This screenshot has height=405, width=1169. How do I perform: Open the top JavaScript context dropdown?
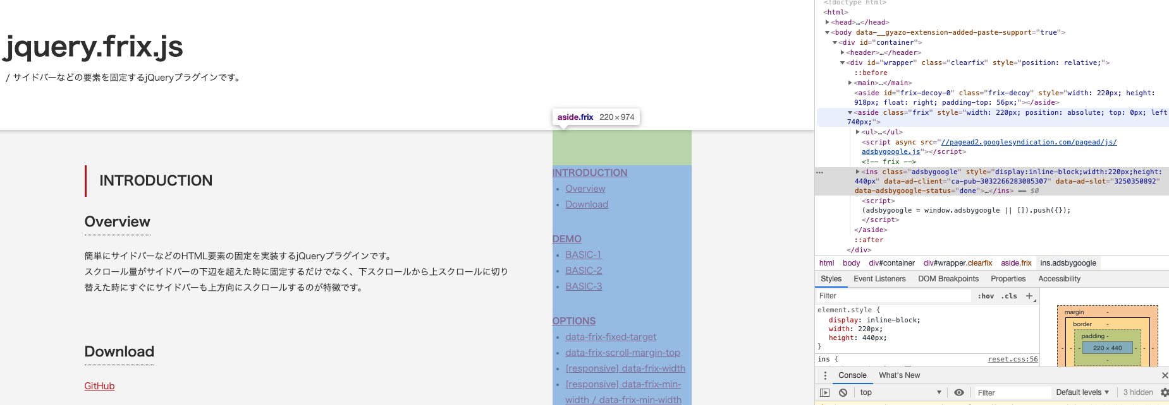[900, 392]
